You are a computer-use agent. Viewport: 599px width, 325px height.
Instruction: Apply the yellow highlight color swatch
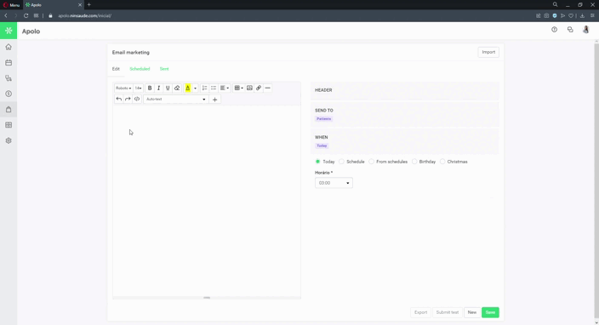click(x=187, y=88)
